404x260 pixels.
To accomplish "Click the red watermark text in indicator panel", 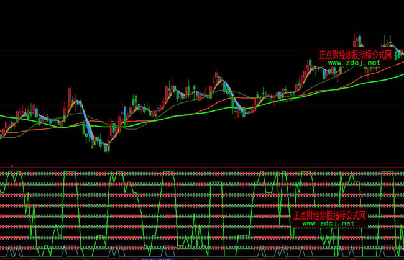I will (x=331, y=216).
